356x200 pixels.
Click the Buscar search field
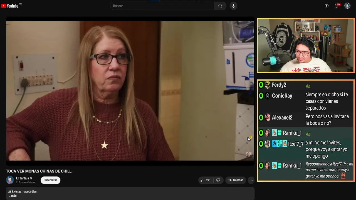[x=162, y=6]
